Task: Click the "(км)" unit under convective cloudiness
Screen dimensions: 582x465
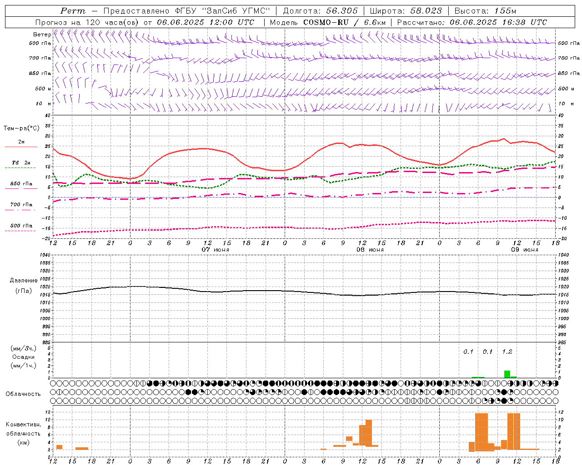Action: tap(24, 442)
